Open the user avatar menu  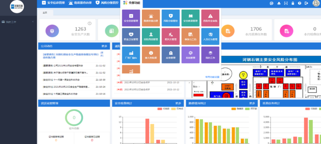pyautogui.click(x=316, y=3)
